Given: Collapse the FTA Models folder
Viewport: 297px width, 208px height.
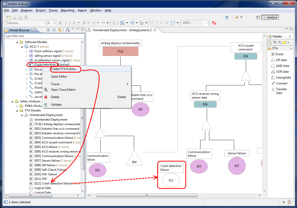Looking at the screenshot, I should click(x=17, y=111).
